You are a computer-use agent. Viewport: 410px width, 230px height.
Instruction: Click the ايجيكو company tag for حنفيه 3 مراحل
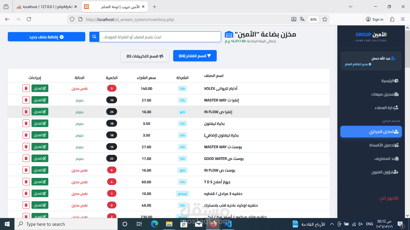coord(182,194)
